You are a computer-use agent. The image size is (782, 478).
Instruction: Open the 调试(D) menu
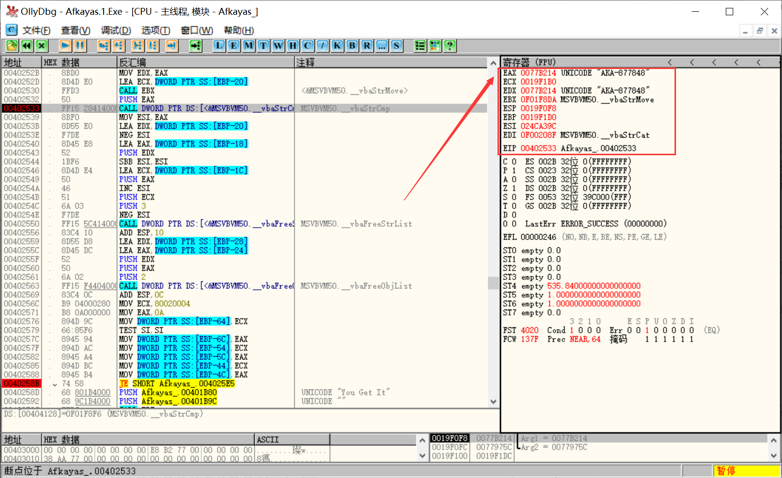116,31
